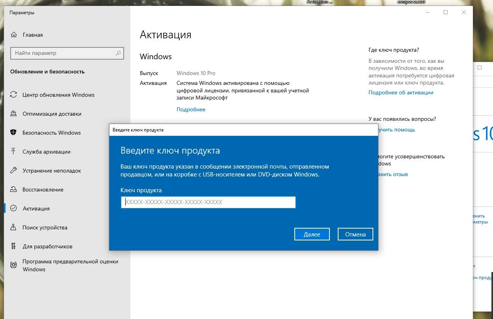
Task: Click the Безопасность Windows shield icon
Action: (13, 133)
